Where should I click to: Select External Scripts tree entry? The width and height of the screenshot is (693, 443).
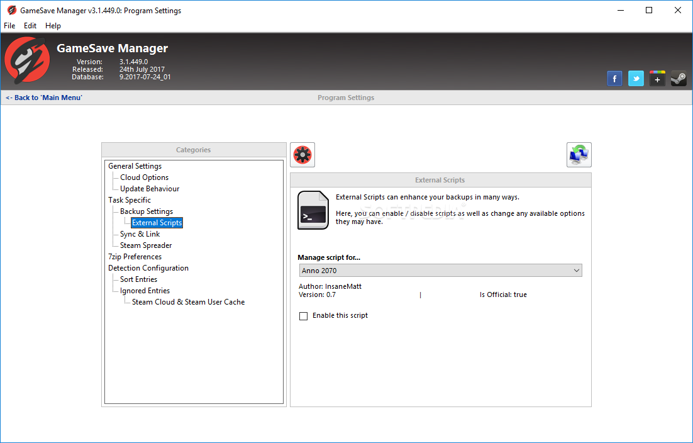click(157, 223)
